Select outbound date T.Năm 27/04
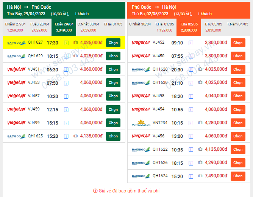Screen dimensions: 253x197 (x=15, y=27)
